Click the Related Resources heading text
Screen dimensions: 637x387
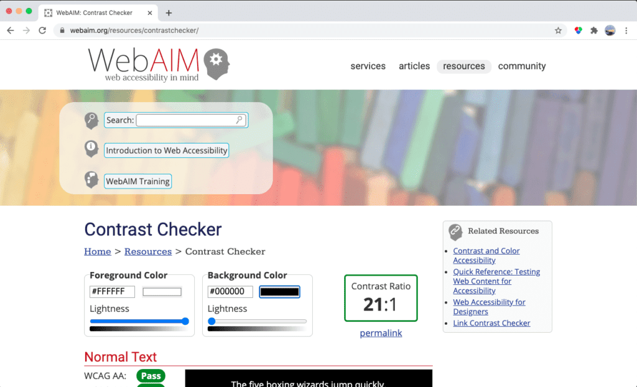(503, 231)
